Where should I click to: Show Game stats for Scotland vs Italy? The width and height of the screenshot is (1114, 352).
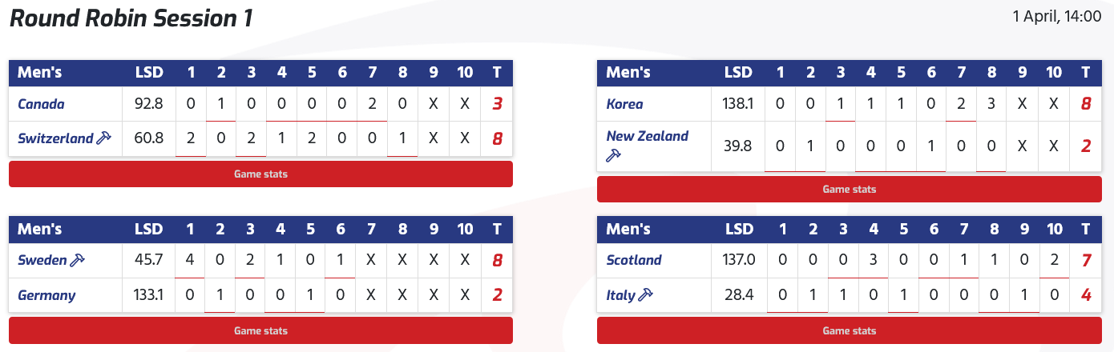pyautogui.click(x=849, y=330)
